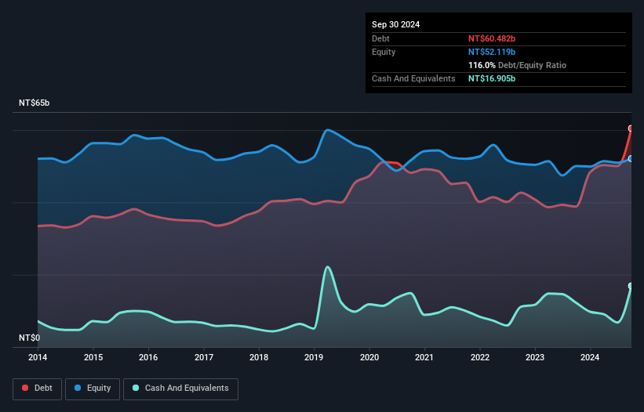Click the 2015 x-axis label
Viewport: 644px width, 412px height.
point(93,357)
